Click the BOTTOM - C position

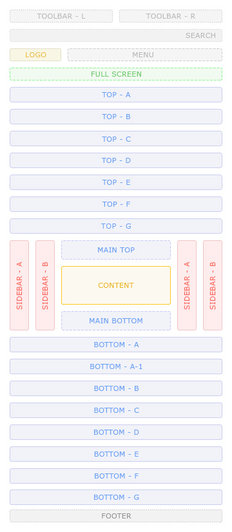coord(116,410)
